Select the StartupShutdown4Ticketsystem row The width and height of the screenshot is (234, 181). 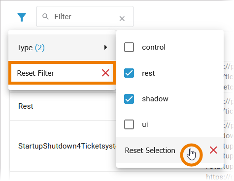click(x=63, y=146)
